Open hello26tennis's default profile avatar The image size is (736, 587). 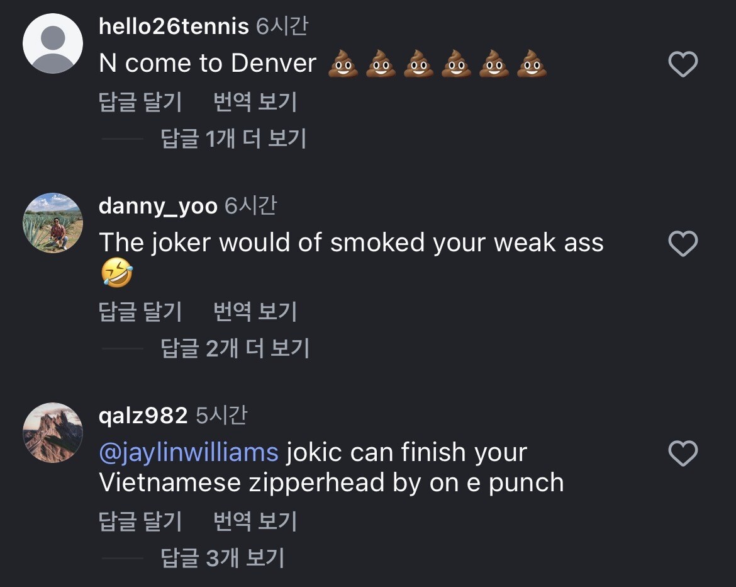pyautogui.click(x=53, y=44)
